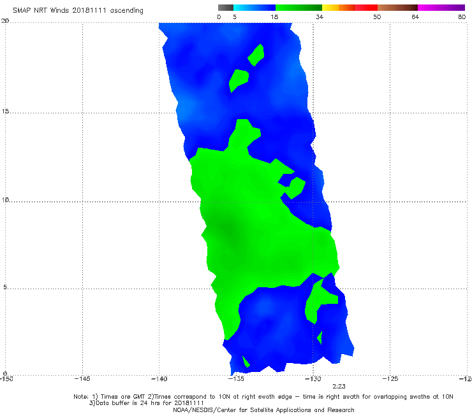Click the latitude axis label 20
The height and width of the screenshot is (414, 472).
(x=5, y=21)
